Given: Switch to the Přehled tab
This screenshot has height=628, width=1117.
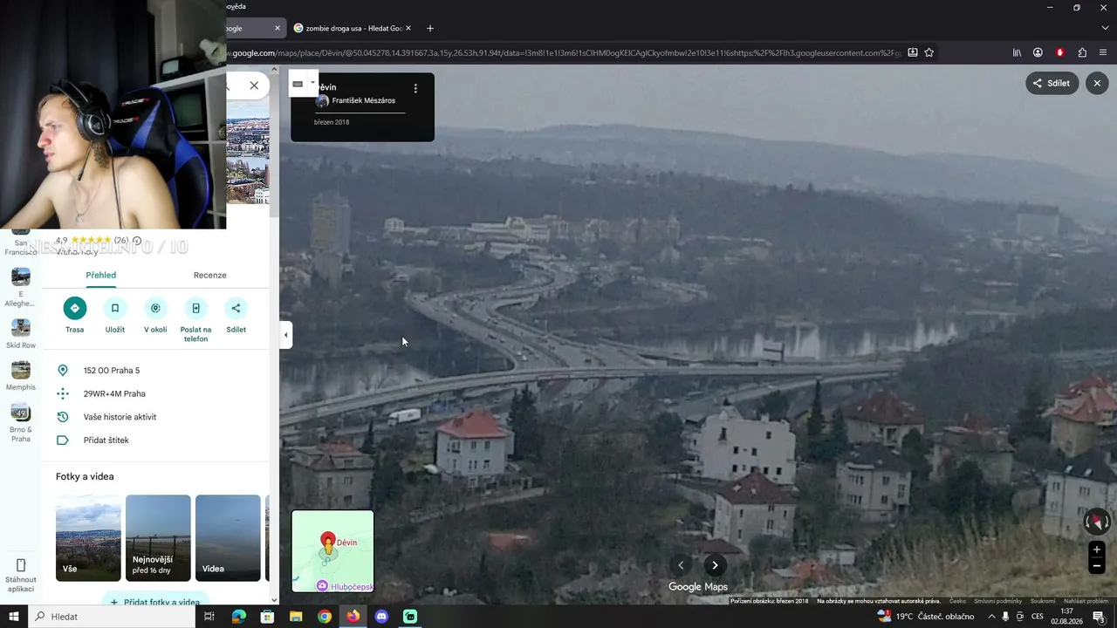Looking at the screenshot, I should [x=101, y=275].
